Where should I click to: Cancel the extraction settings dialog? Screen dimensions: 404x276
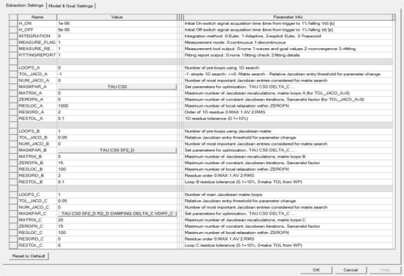point(351,270)
